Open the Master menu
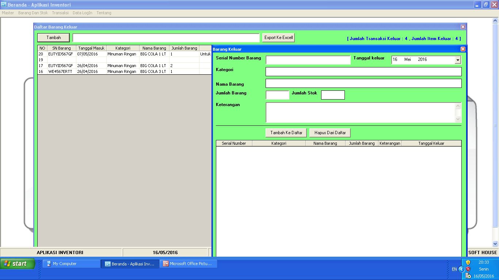Screen dimensions: 499x280 point(8,13)
